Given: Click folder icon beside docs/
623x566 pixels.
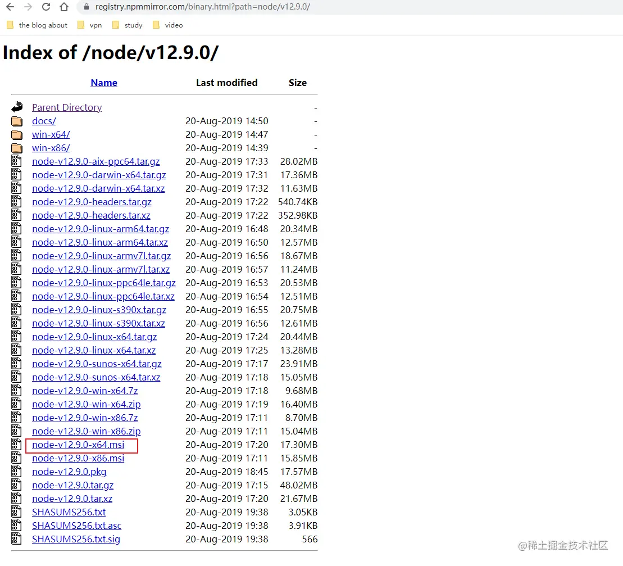Looking at the screenshot, I should click(x=17, y=121).
